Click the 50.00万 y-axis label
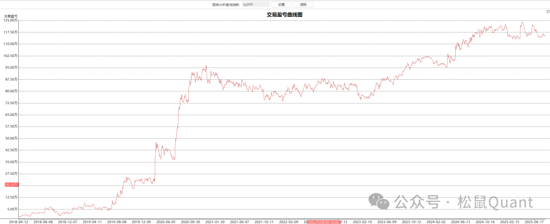 coord(12,139)
